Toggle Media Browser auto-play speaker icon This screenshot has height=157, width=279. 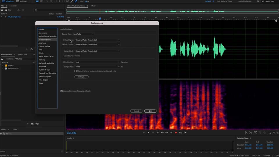37,124
